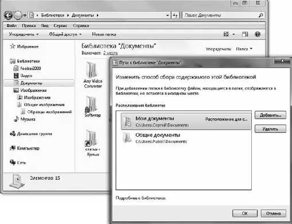Click the search magnifier icon
This screenshot has width=292, height=224.
[260, 16]
